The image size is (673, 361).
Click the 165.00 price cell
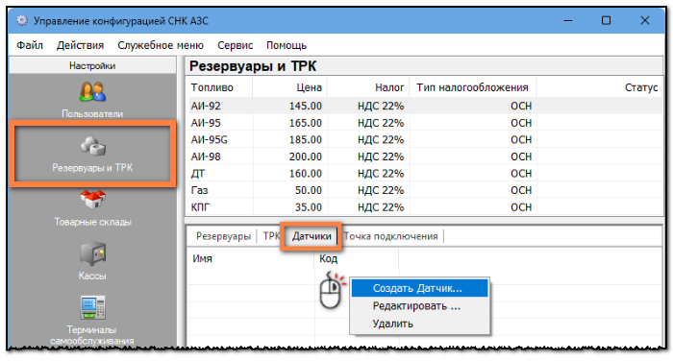(x=305, y=123)
